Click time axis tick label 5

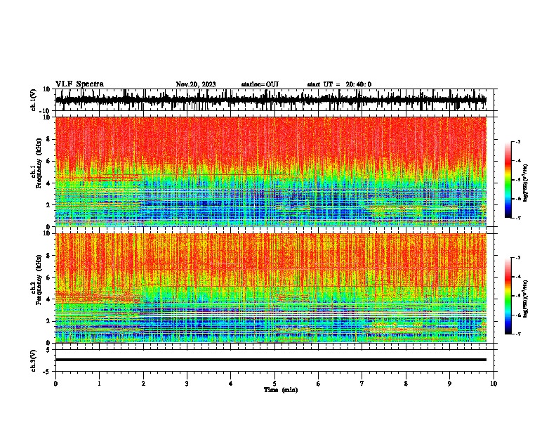tap(274, 384)
